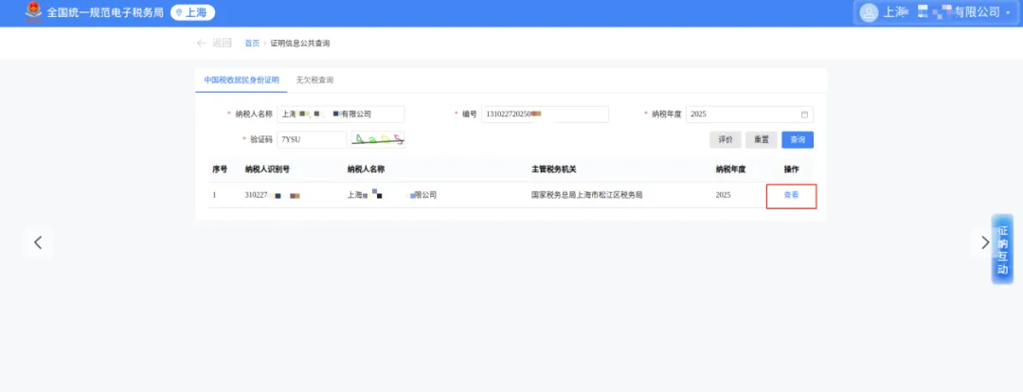This screenshot has width=1023, height=392.
Task: Click the 重置 button
Action: click(x=762, y=139)
